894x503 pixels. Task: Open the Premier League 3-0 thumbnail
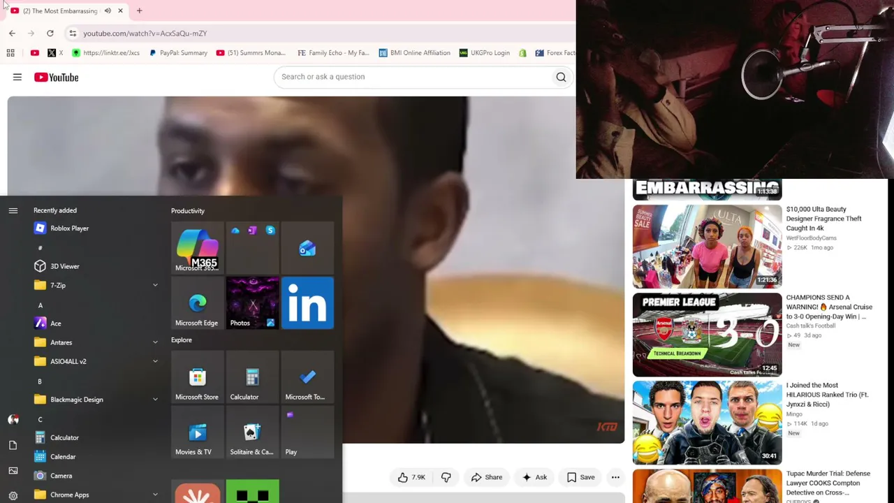[707, 335]
